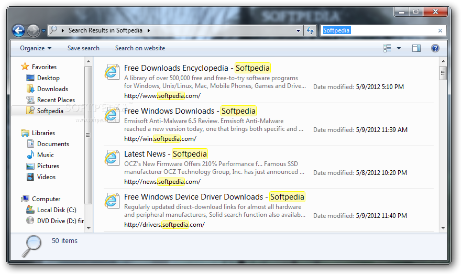Open the address bar history dropdown

298,30
